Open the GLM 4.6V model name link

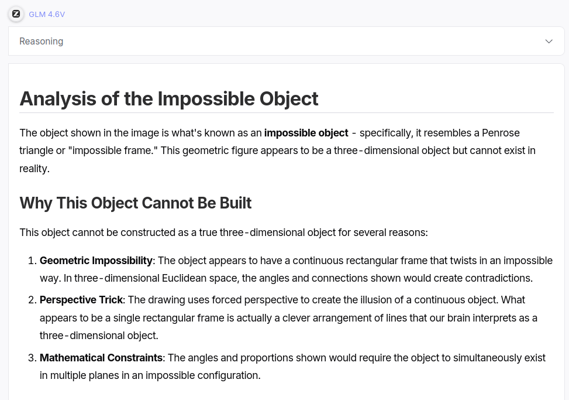pyautogui.click(x=47, y=14)
